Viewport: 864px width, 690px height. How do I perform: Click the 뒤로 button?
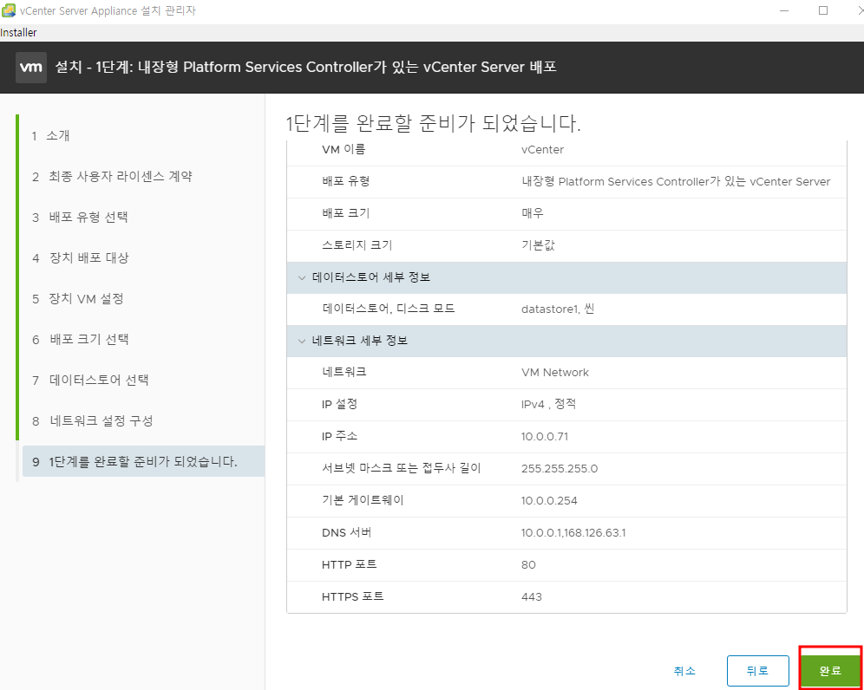coord(757,671)
